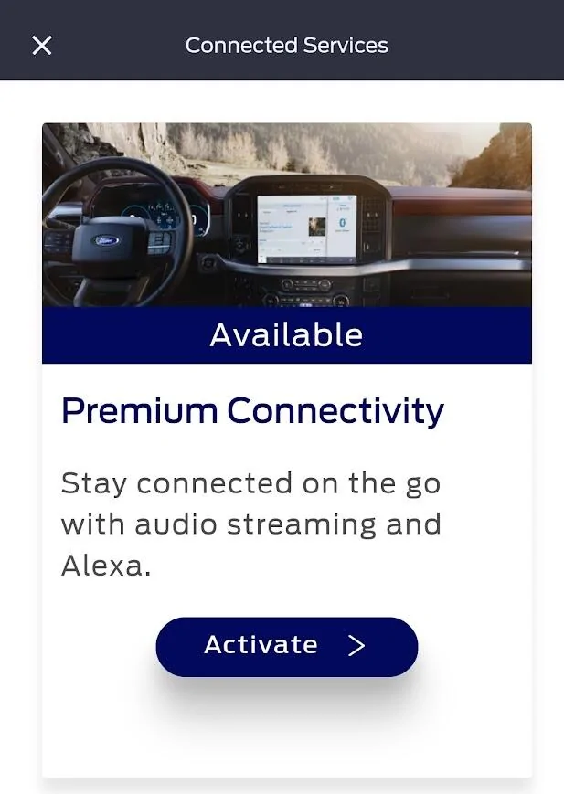This screenshot has height=794, width=564.
Task: Tap the Available status banner
Action: click(287, 334)
